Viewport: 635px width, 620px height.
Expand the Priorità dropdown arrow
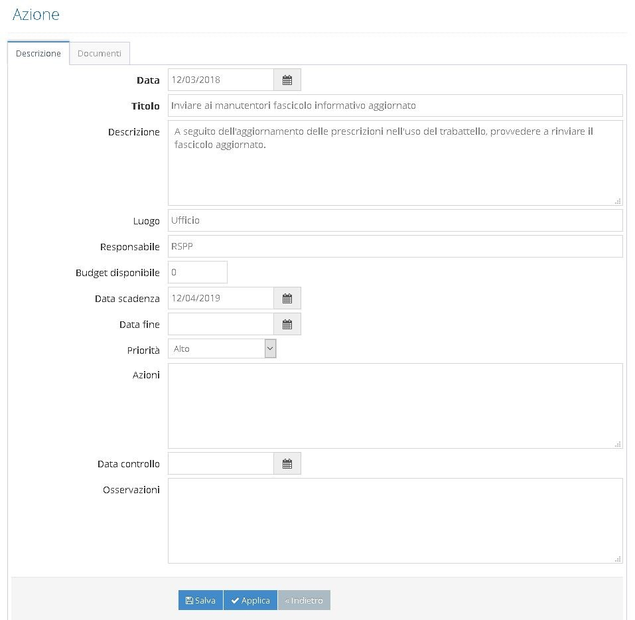(270, 349)
